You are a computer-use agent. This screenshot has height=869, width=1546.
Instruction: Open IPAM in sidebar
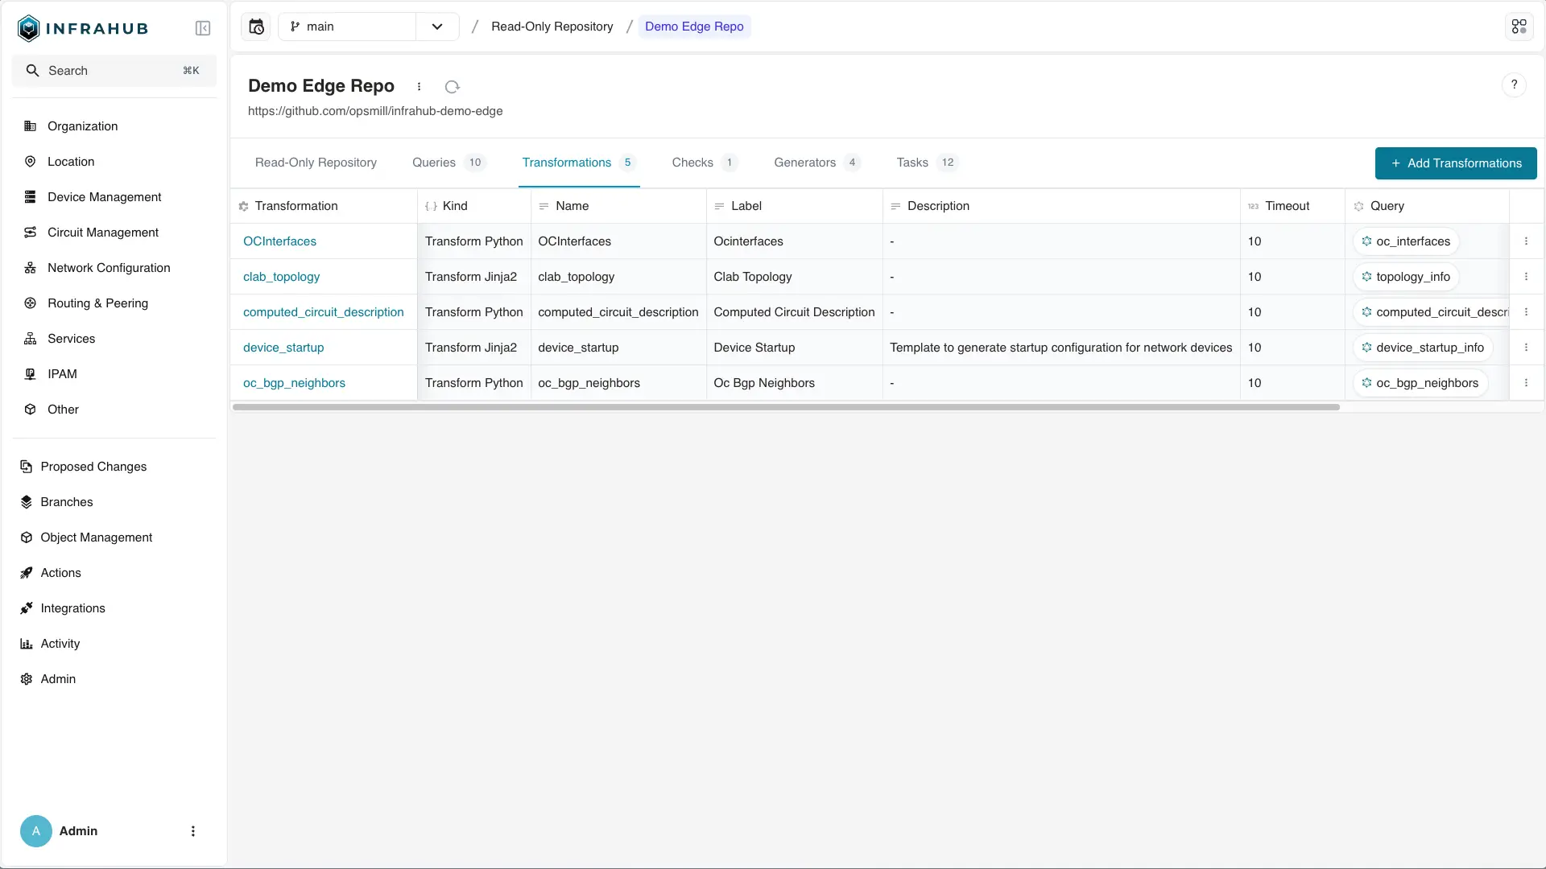[114, 374]
